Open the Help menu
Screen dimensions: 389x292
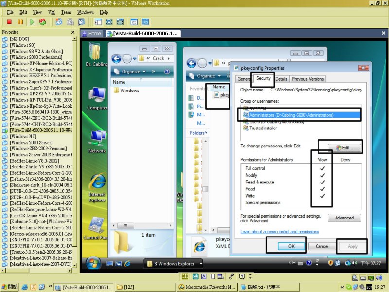click(104, 12)
